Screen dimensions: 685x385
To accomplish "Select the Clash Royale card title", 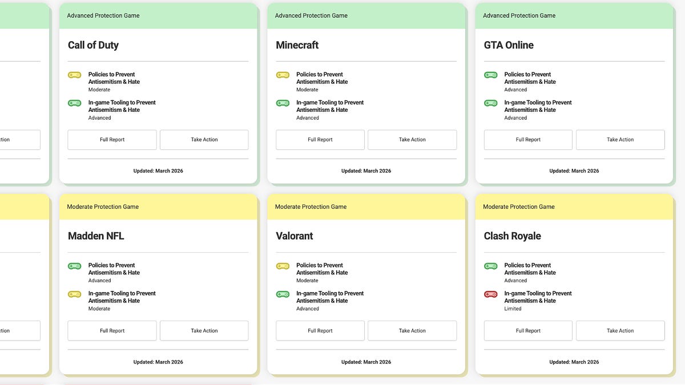I will (513, 236).
